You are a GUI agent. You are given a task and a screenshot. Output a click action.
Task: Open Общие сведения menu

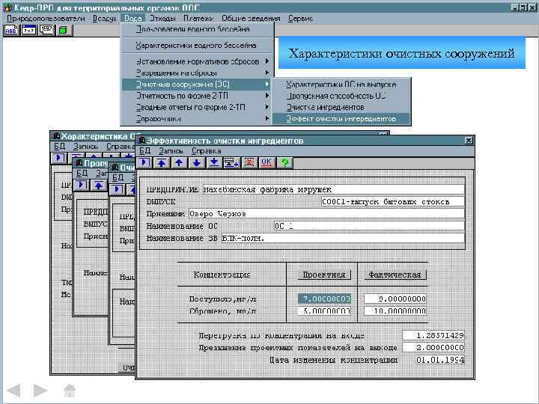point(251,19)
